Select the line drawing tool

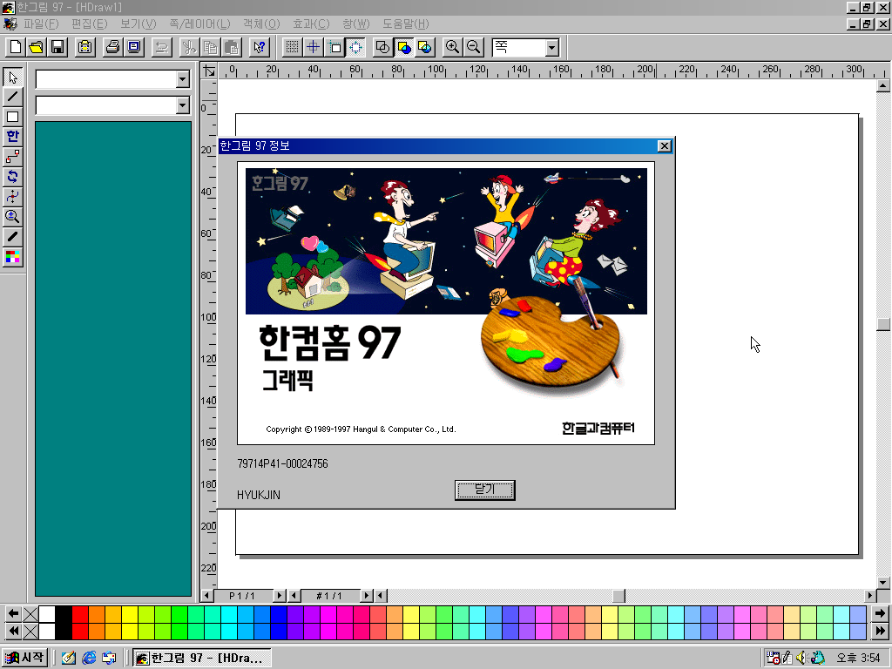[12, 97]
